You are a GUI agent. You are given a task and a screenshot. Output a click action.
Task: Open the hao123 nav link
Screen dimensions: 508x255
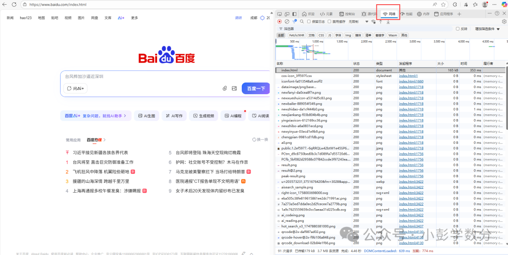point(25,18)
